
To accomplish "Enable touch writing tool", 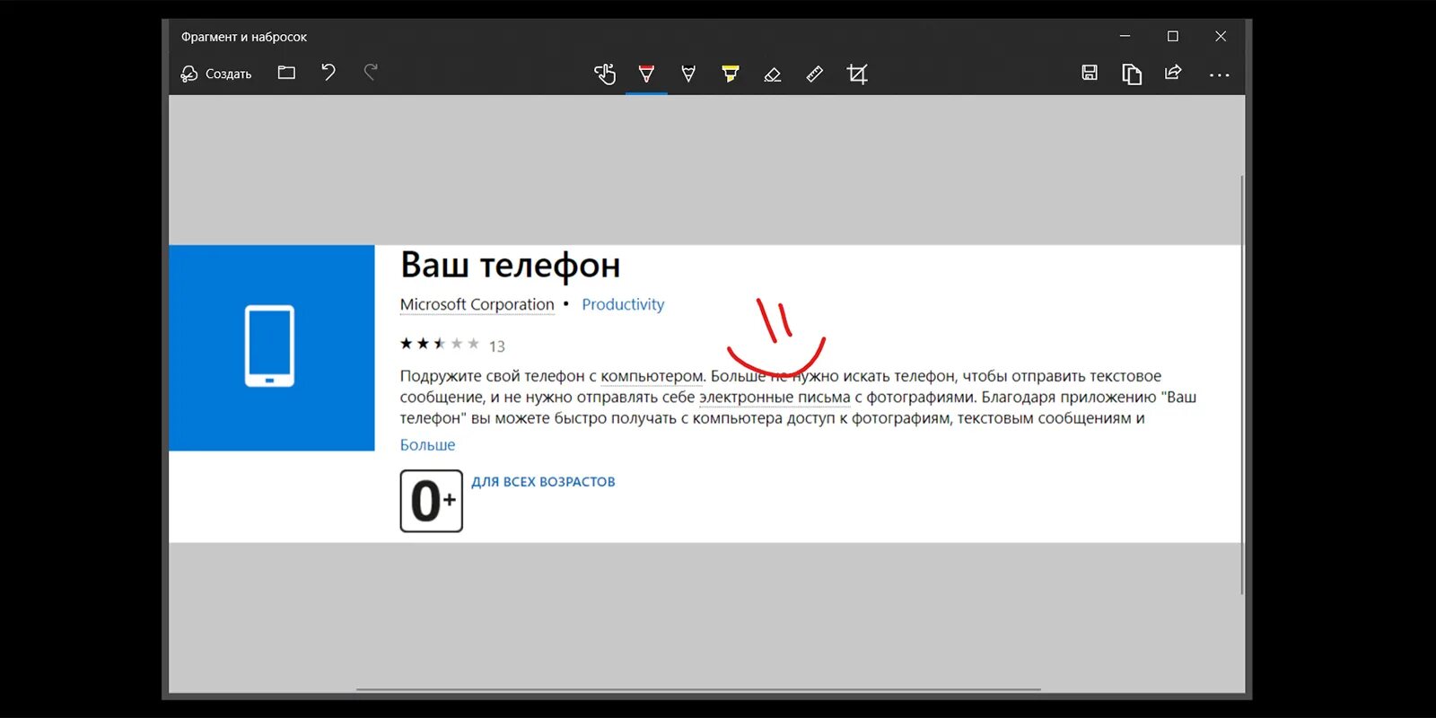I will [x=605, y=74].
